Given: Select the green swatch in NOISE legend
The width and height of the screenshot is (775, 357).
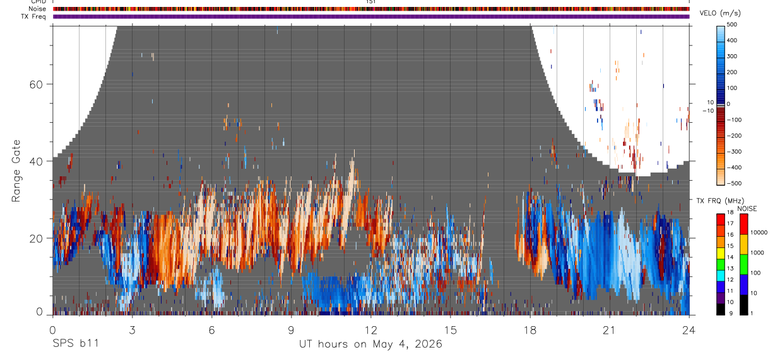Looking at the screenshot, I should [x=743, y=264].
